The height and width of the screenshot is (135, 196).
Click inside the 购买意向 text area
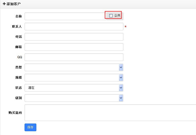(x=110, y=113)
